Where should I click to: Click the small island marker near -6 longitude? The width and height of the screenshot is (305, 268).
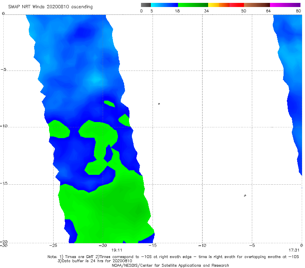point(245,195)
